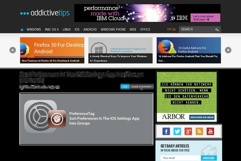
Task: Click the Subscribe button
Action: click(209, 158)
